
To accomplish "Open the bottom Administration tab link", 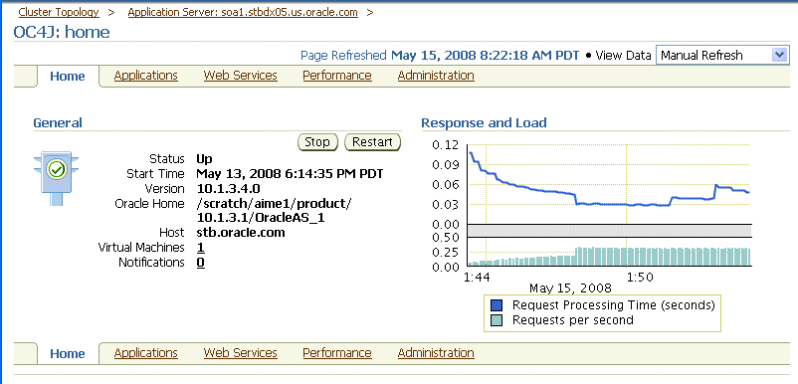I will [436, 352].
